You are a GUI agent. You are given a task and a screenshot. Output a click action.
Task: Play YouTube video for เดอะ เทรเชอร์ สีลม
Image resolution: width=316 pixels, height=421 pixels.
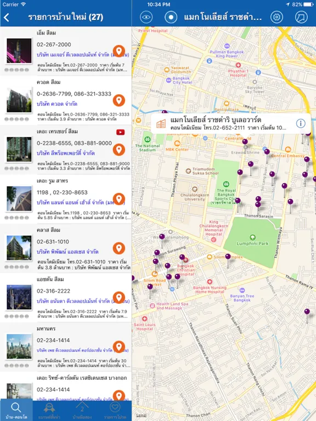pos(120,132)
